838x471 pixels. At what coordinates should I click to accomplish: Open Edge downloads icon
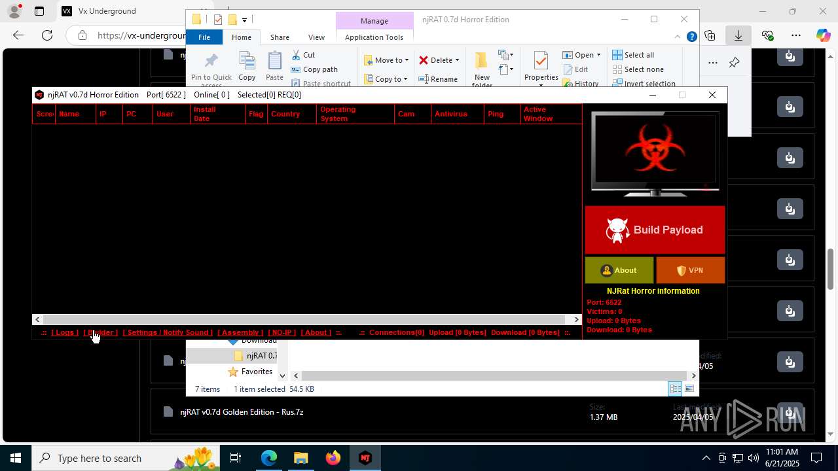(738, 35)
